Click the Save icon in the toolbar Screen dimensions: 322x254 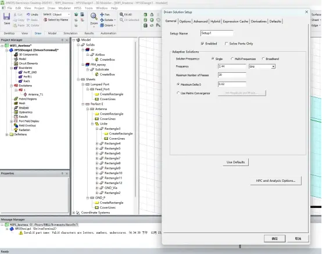(x=7, y=16)
